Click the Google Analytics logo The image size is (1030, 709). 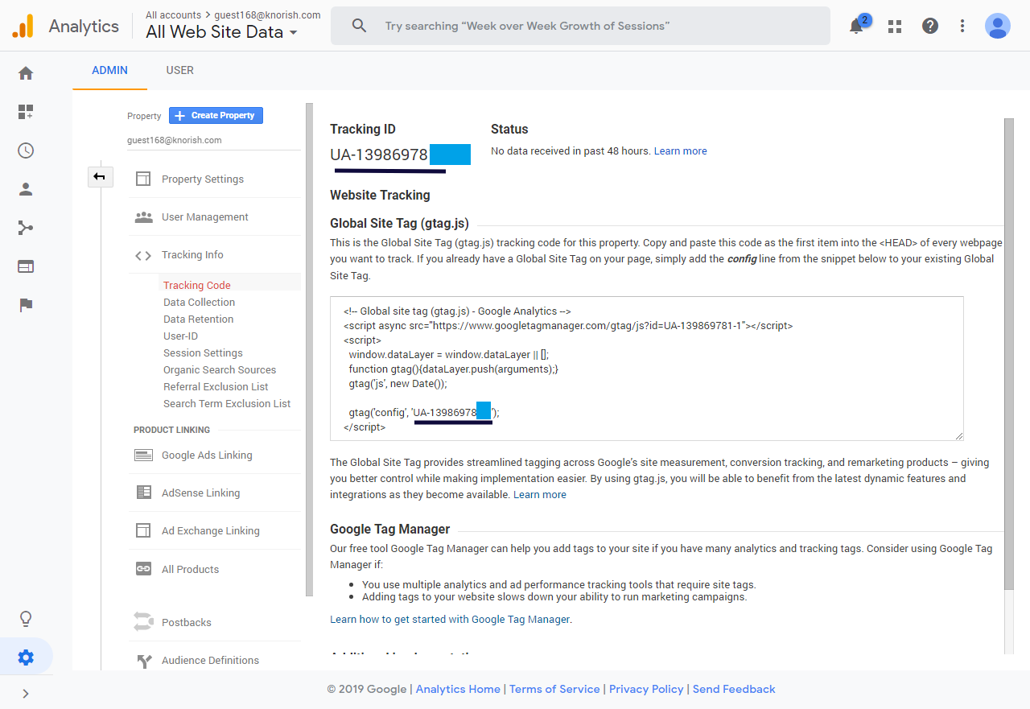coord(23,26)
